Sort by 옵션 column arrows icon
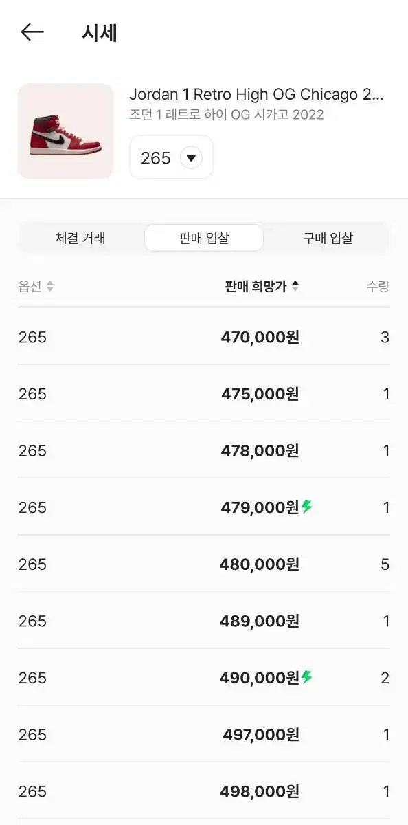 (x=50, y=287)
